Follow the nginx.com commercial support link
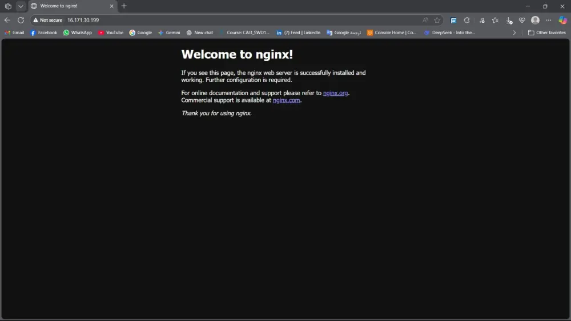 [286, 100]
